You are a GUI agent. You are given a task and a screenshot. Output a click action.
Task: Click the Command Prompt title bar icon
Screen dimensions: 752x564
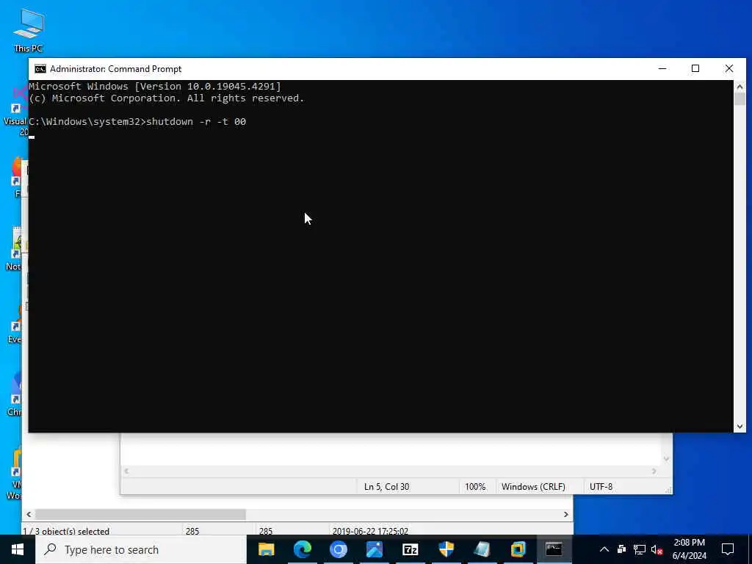[40, 68]
